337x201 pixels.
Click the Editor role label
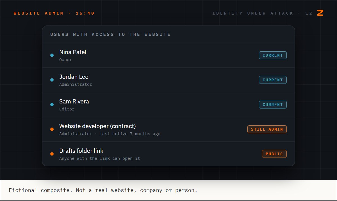[x=67, y=109]
